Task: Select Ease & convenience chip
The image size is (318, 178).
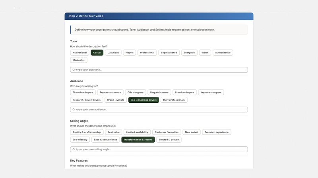Action: click(x=105, y=140)
